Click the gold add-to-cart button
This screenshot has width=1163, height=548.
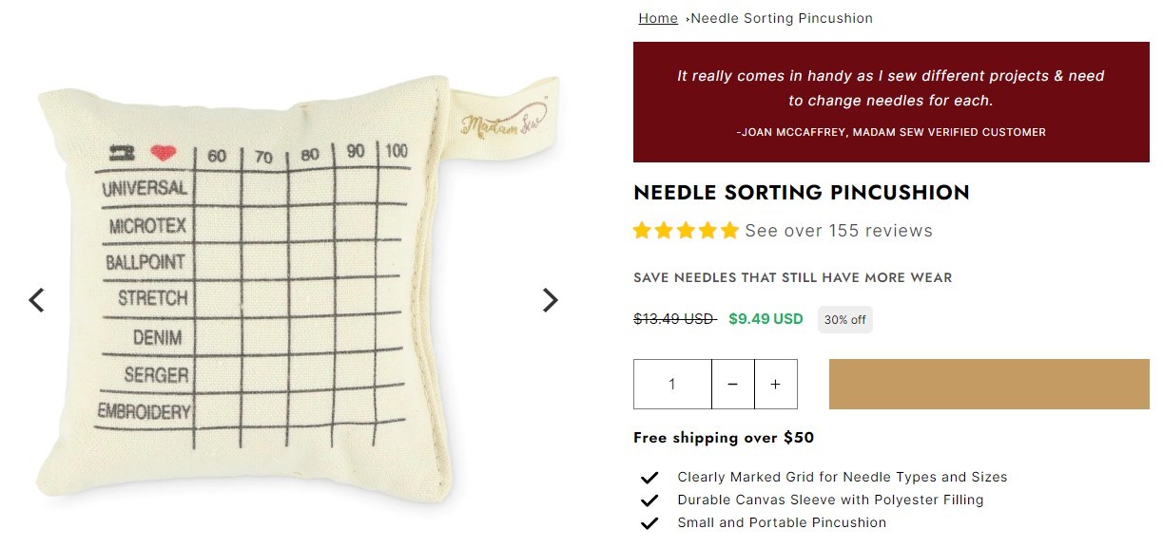click(x=988, y=384)
